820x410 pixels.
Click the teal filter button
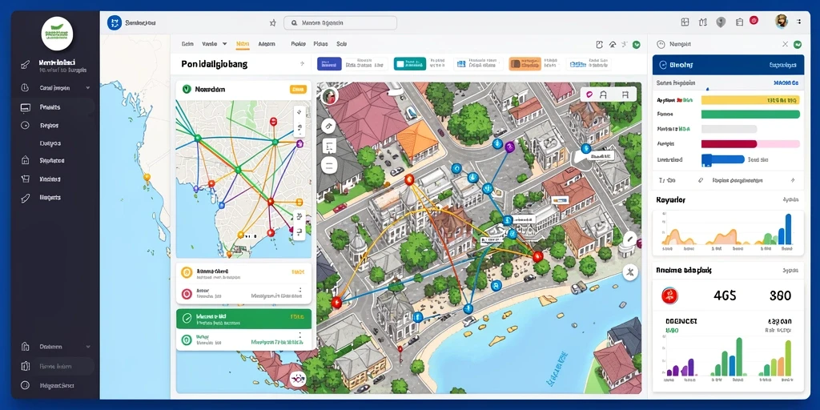coord(409,64)
